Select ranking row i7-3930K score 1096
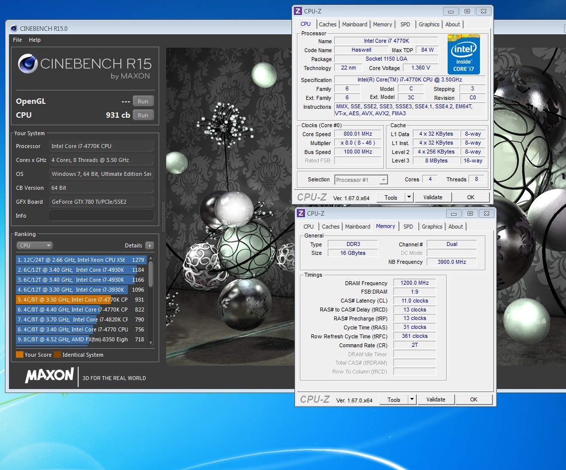Screen dimensions: 566x470 pos(81,290)
